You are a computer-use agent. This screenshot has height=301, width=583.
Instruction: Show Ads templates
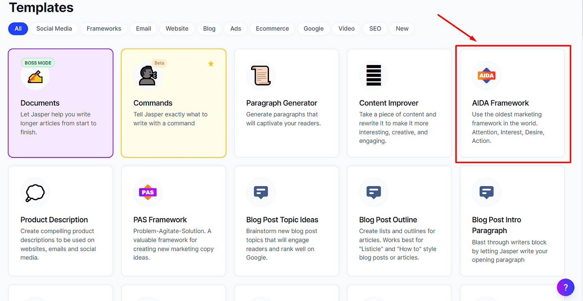pos(236,29)
